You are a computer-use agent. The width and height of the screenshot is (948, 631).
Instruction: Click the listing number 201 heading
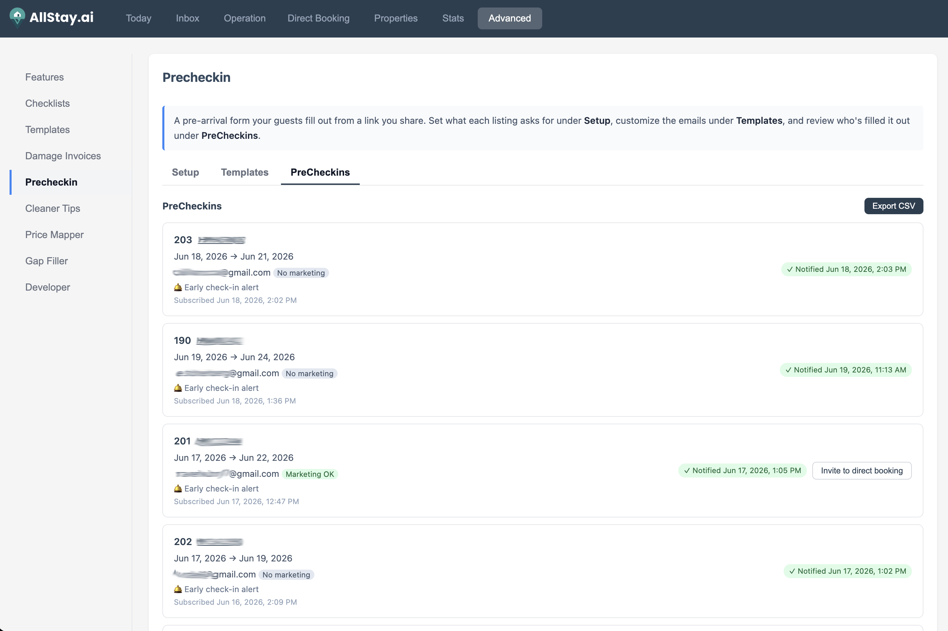(x=182, y=441)
